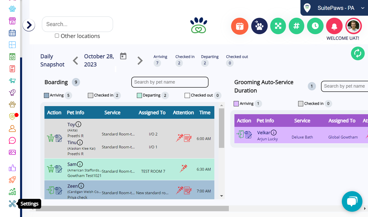Screen dimensions: 368x217
Task: Click the Boarding Search by pet name field
Action: pyautogui.click(x=170, y=82)
